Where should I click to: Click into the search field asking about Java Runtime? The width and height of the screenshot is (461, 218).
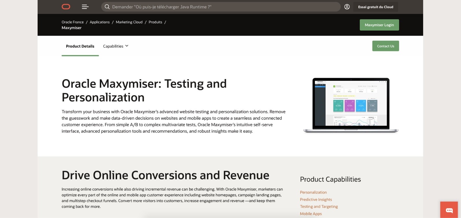pos(221,7)
